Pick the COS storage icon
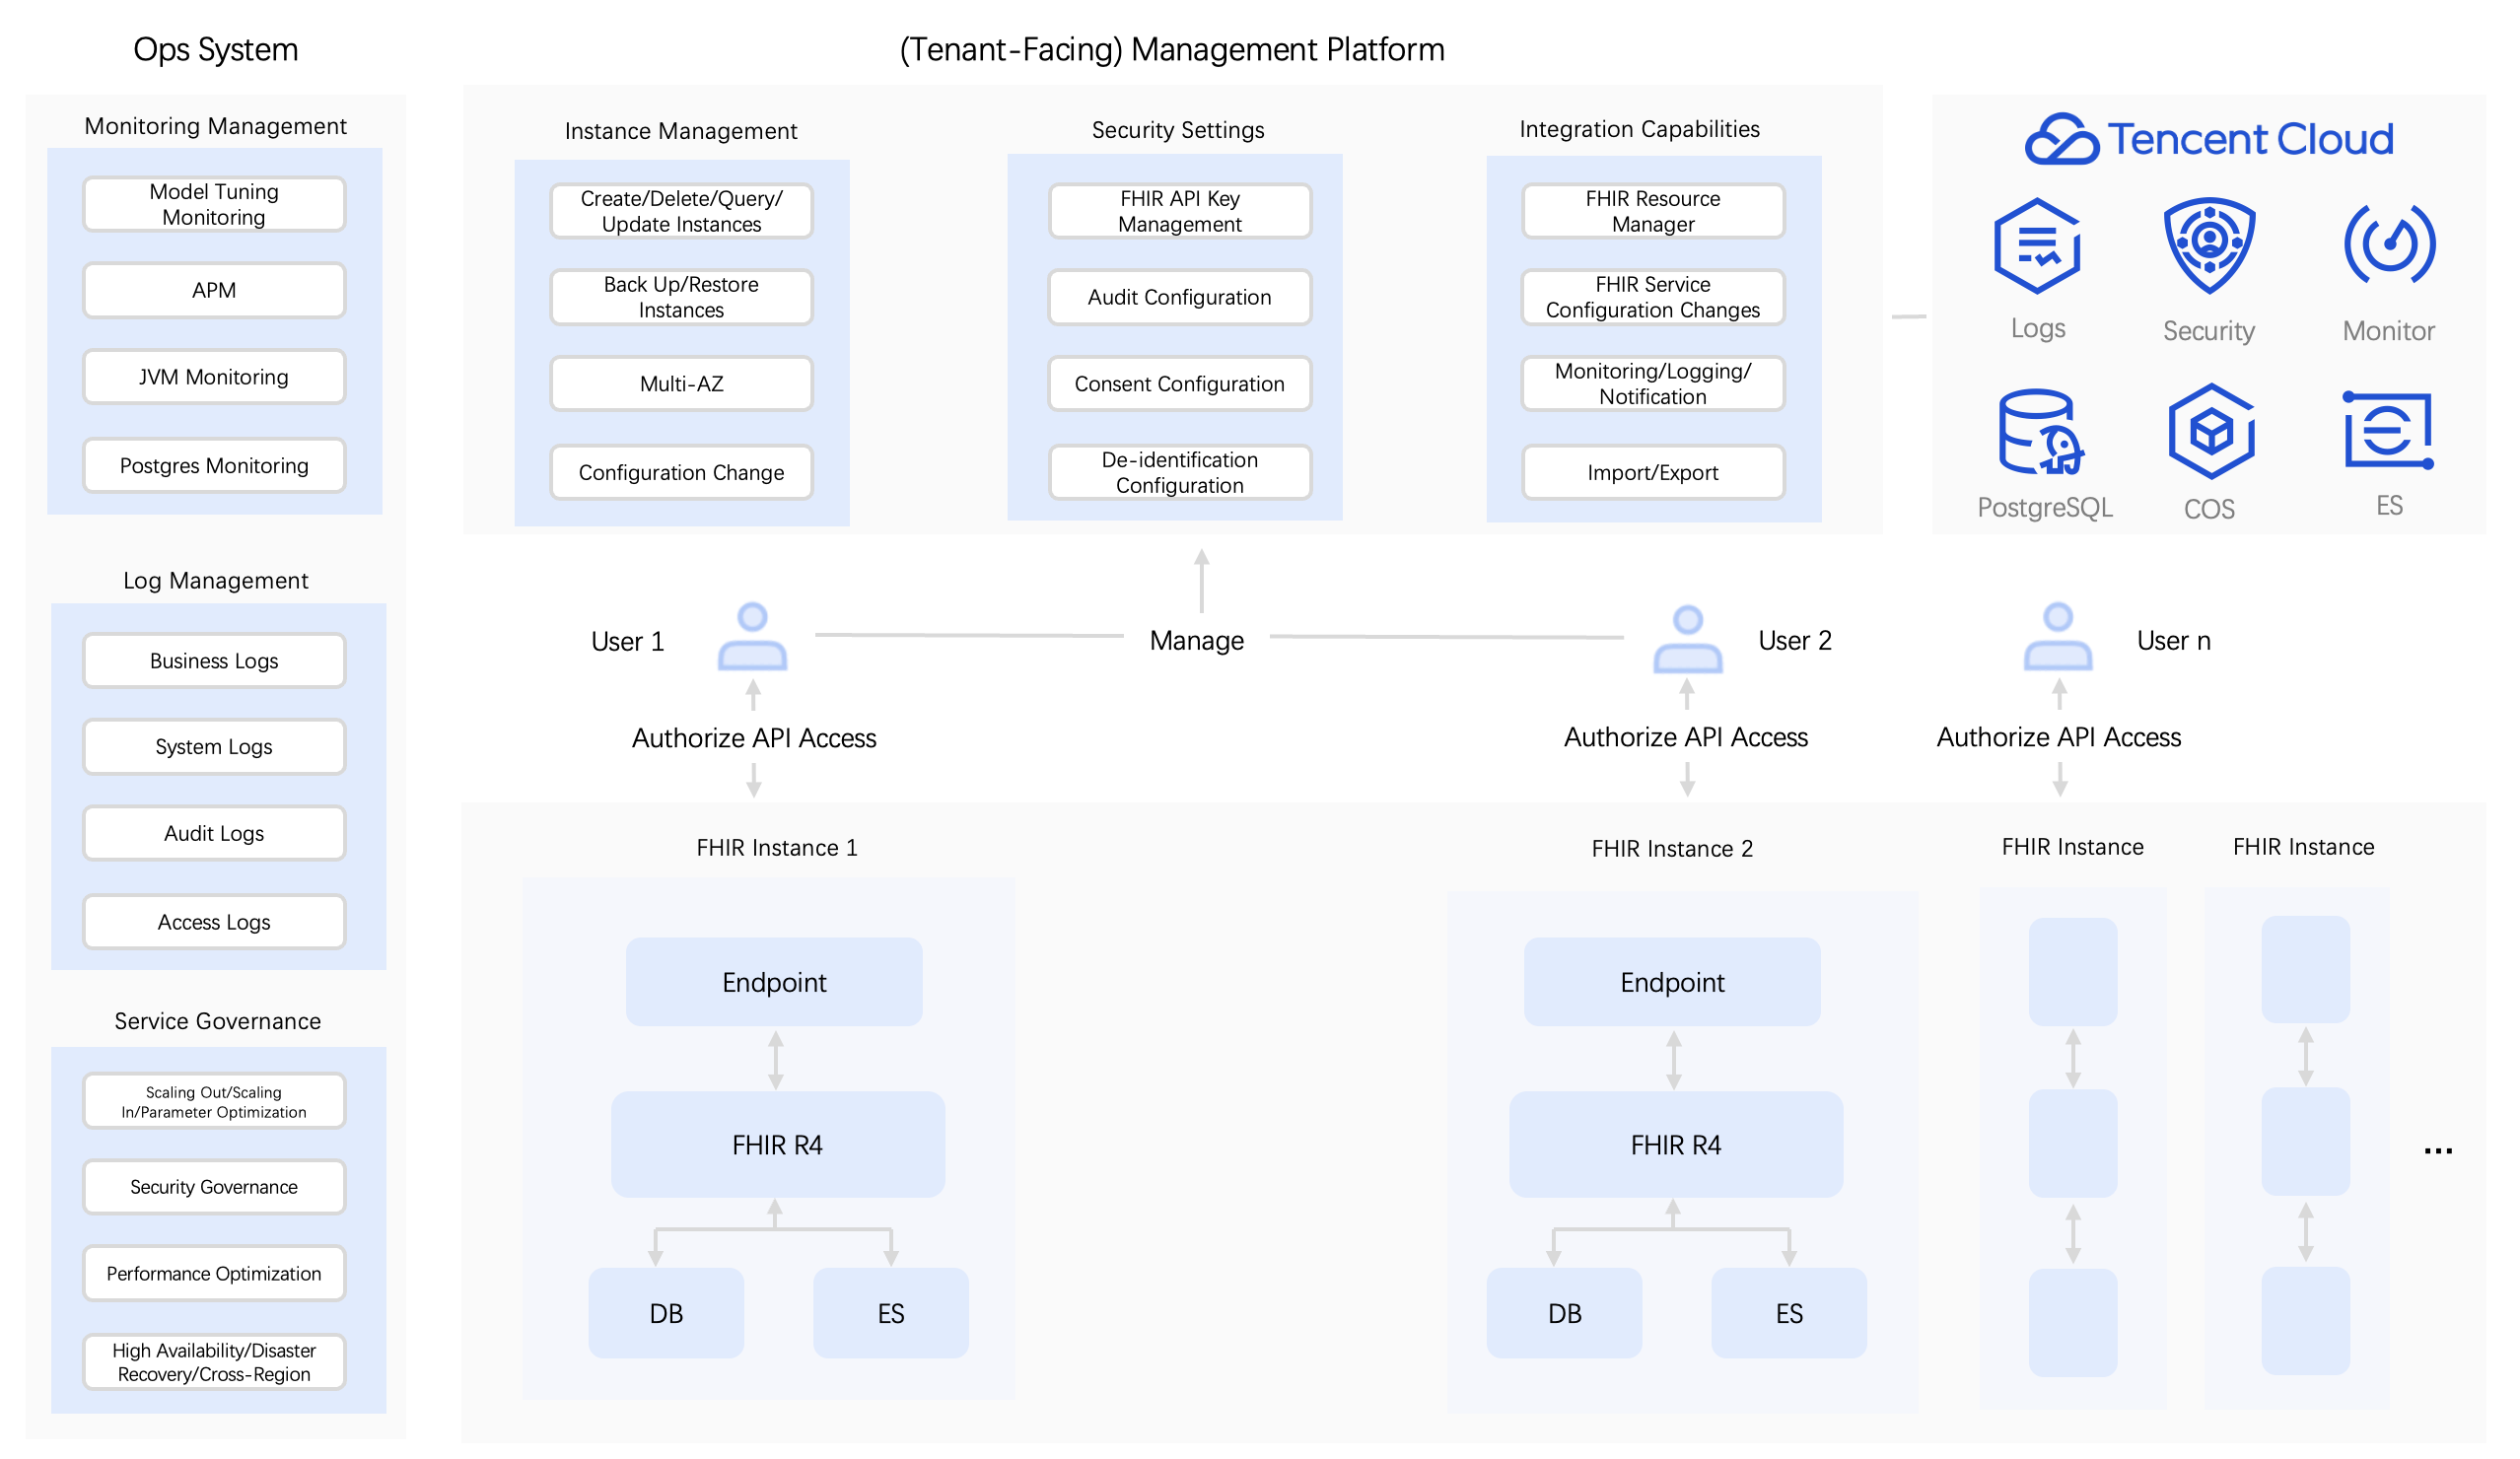 point(2211,431)
